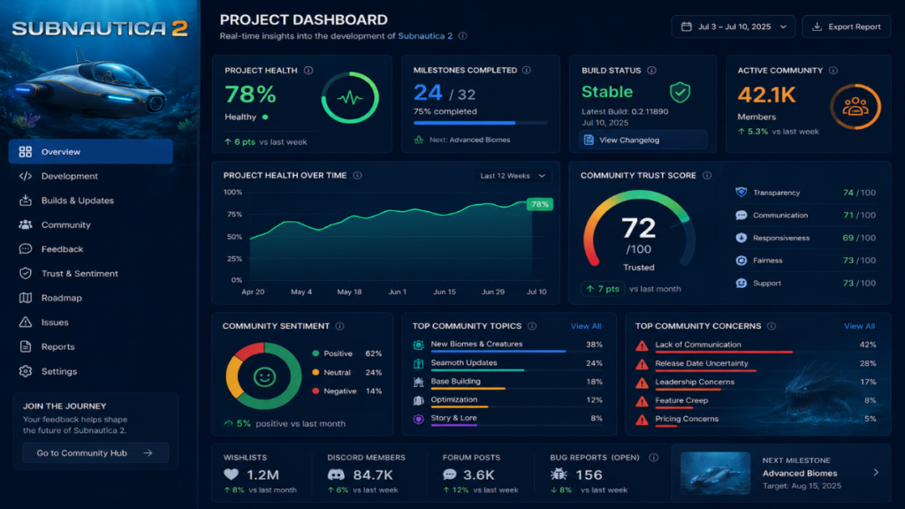Click the Community Sentiment donut chart

[263, 376]
